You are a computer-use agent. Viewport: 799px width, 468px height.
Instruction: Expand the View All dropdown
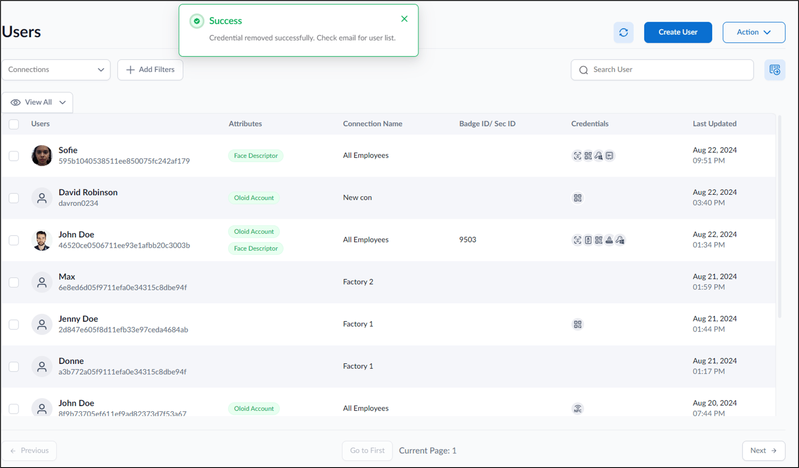tap(37, 102)
